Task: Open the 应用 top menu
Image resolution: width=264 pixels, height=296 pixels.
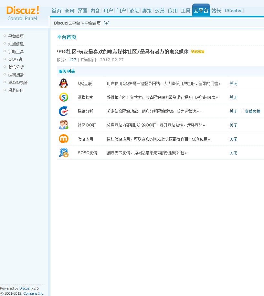Action: pyautogui.click(x=173, y=11)
